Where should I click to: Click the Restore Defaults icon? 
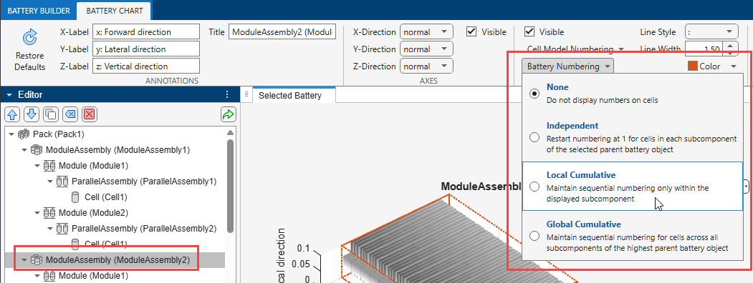click(x=30, y=37)
